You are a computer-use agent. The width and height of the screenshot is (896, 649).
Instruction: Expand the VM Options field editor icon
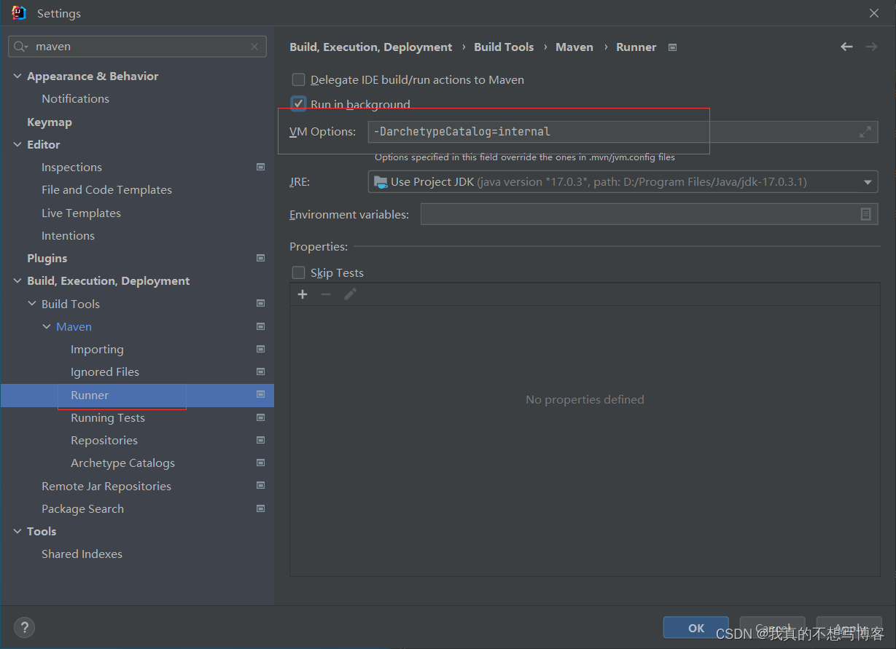tap(865, 132)
